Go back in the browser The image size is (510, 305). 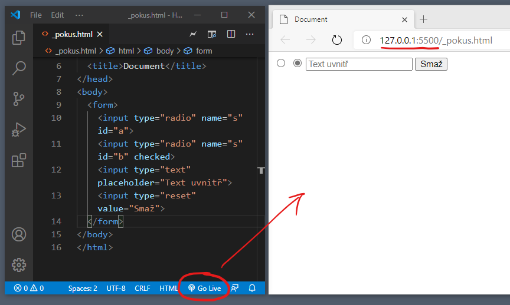[x=285, y=40]
